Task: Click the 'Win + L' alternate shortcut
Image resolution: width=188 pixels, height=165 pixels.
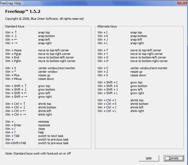Action: point(103,43)
